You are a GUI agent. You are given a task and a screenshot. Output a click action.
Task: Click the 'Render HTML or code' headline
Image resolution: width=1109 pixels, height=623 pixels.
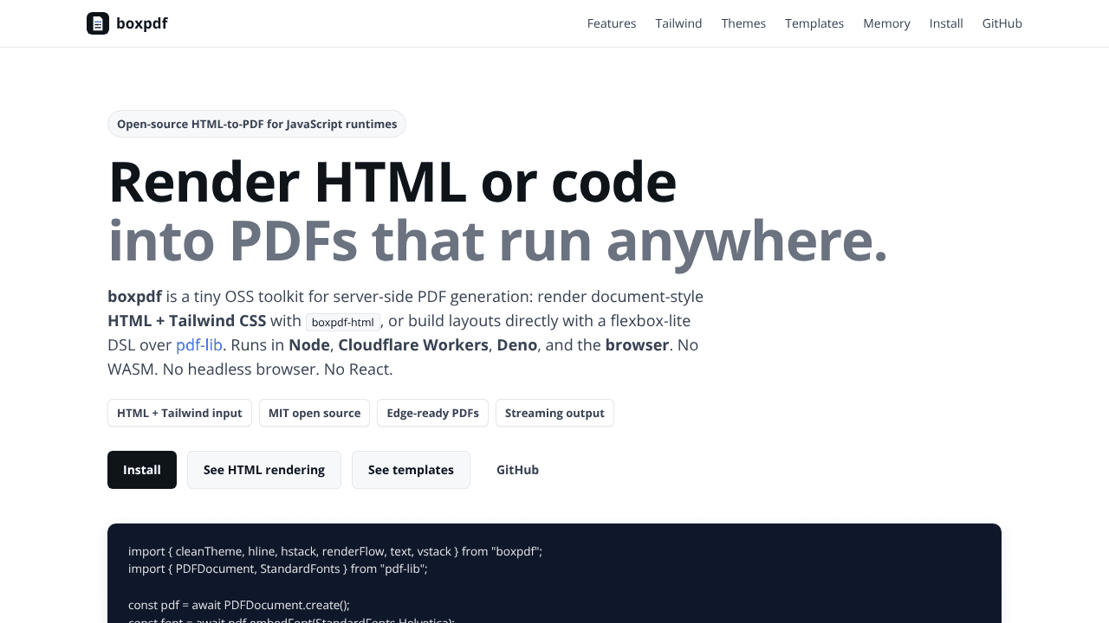click(x=392, y=182)
